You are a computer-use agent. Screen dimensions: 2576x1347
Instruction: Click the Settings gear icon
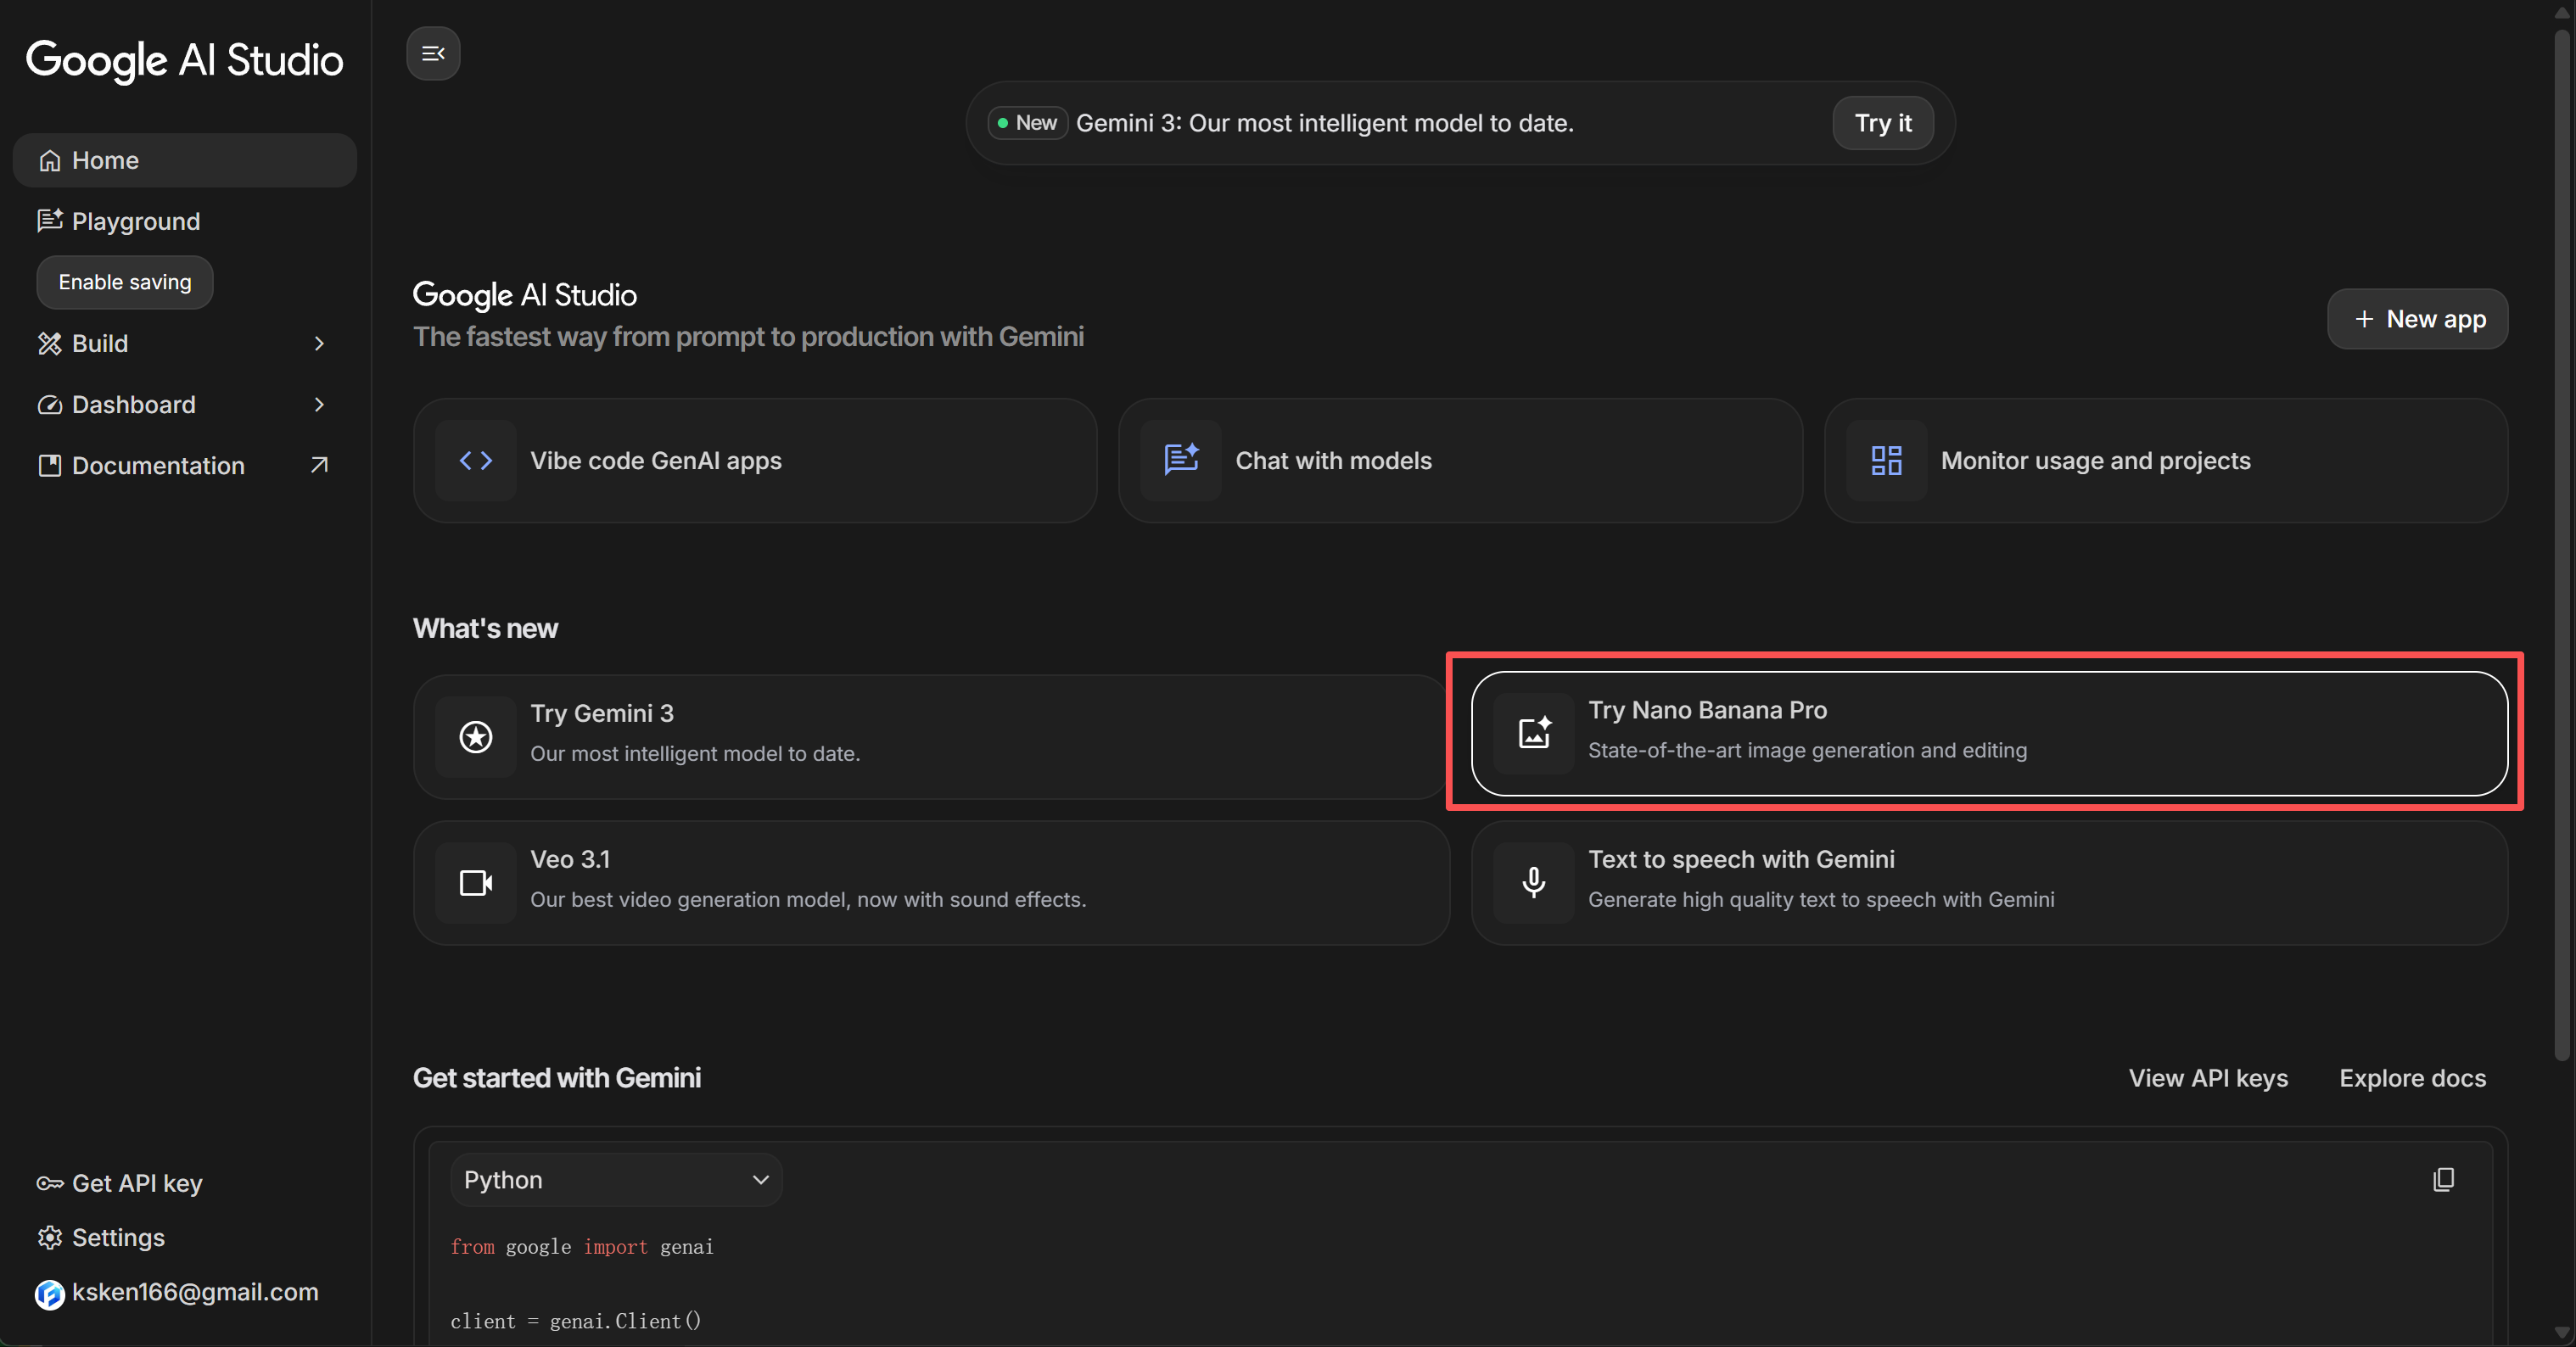pyautogui.click(x=50, y=1238)
